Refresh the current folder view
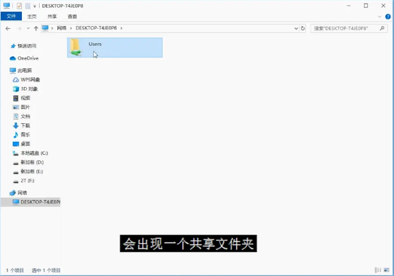Image resolution: width=394 pixels, height=276 pixels. [303, 29]
